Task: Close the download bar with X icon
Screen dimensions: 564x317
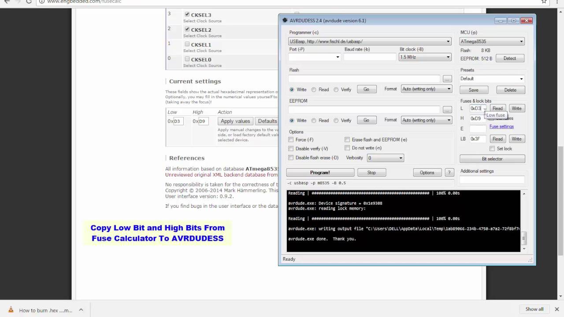Action: point(557,309)
